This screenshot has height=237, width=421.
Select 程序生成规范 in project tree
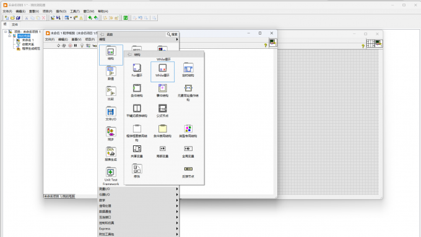[31, 49]
